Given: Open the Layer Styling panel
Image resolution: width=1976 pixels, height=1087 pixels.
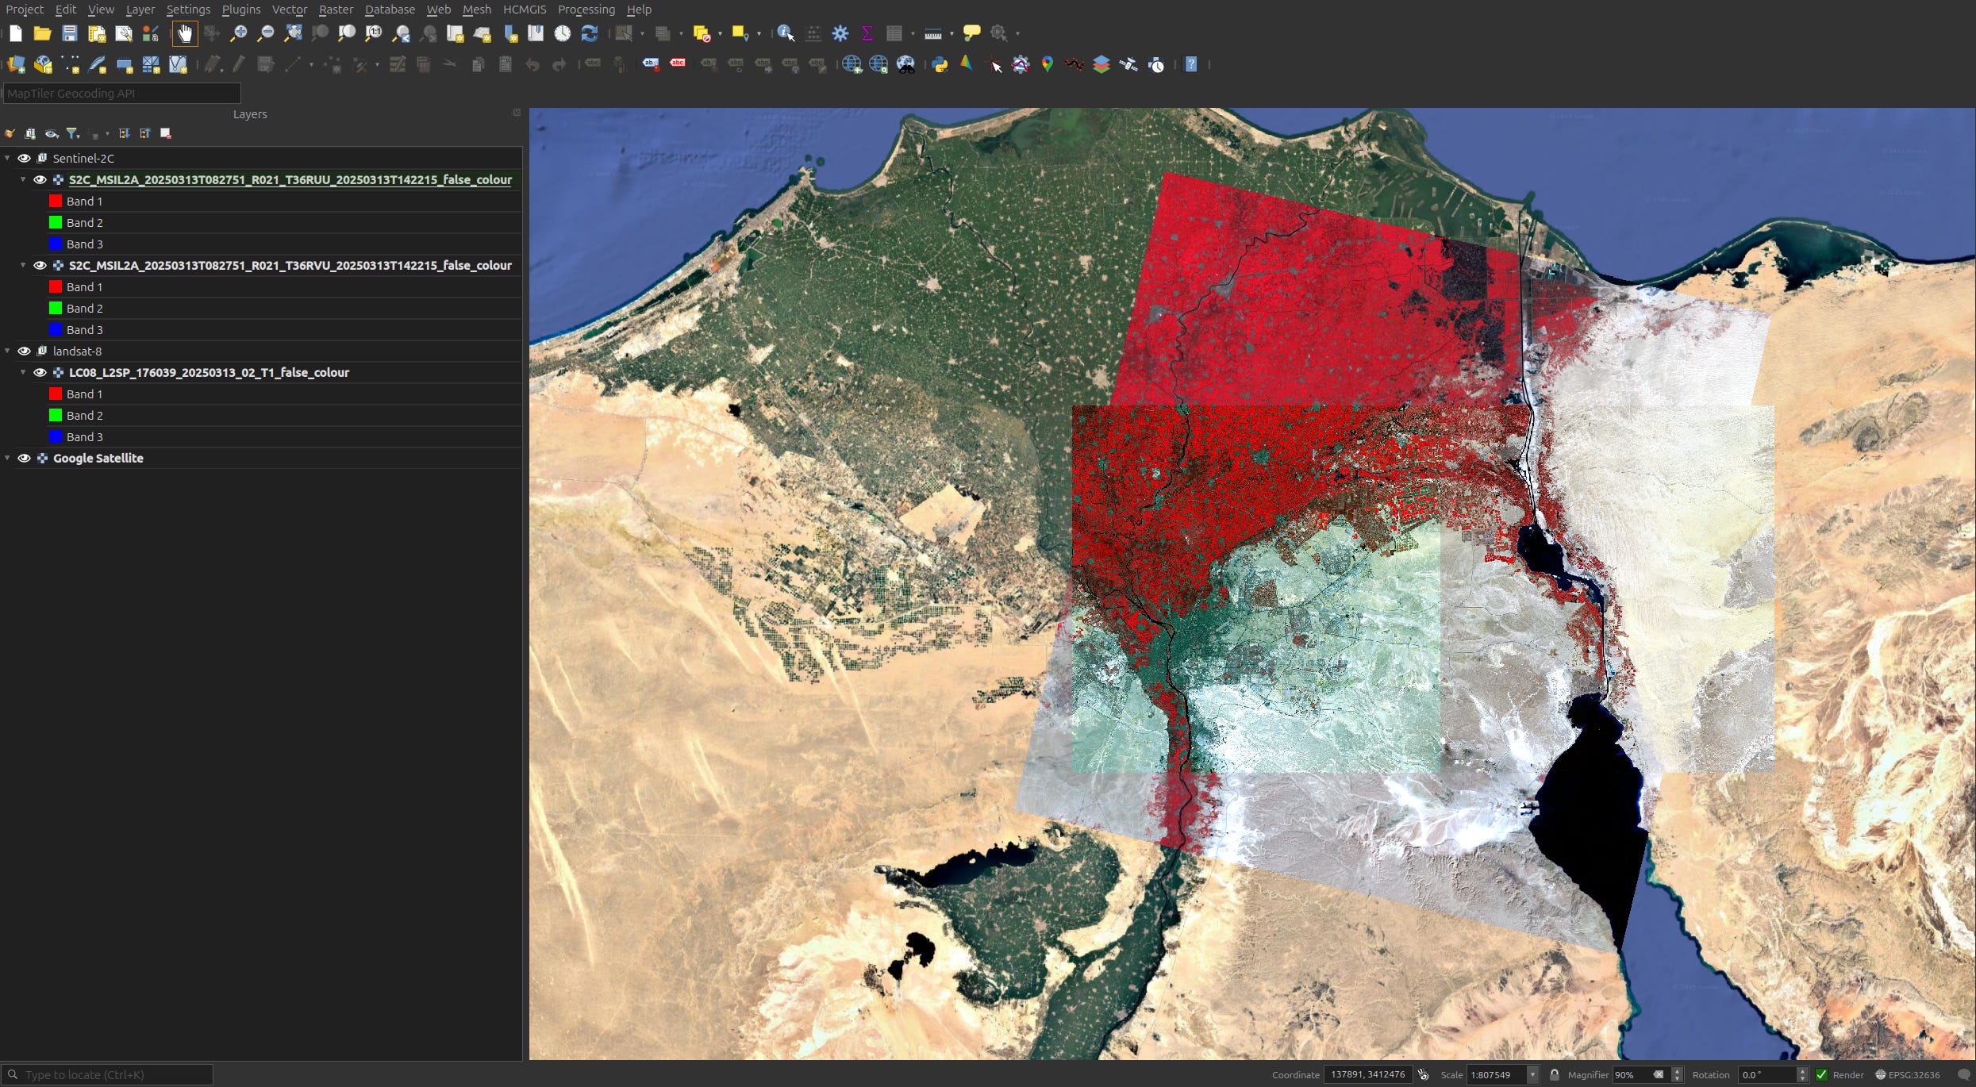Looking at the screenshot, I should (x=10, y=133).
